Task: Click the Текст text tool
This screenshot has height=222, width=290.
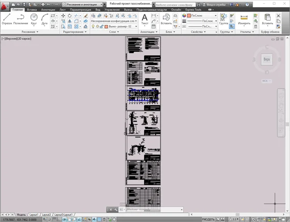Action: [x=145, y=19]
